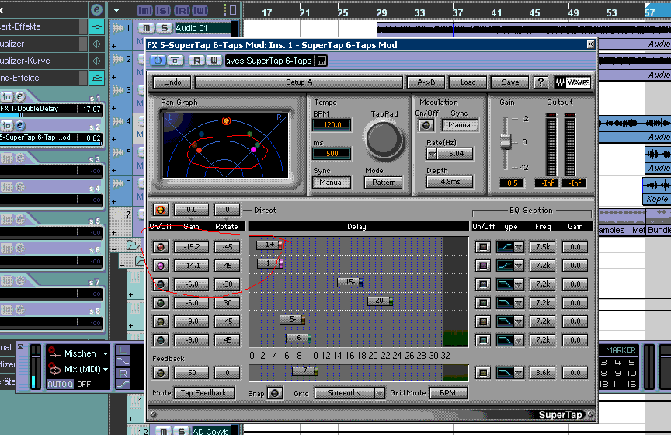This screenshot has width=671, height=435.
Task: Toggle EQ on/off for the 7.5k row
Action: click(483, 247)
